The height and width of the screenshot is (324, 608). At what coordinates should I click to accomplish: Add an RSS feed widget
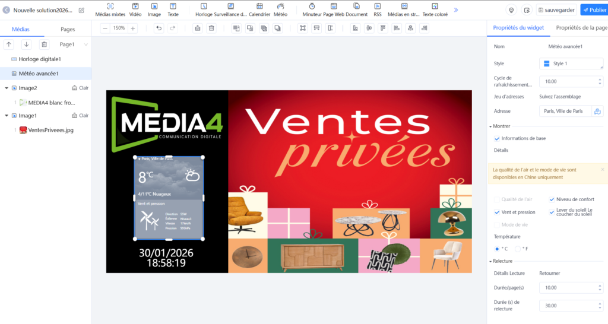click(x=378, y=9)
